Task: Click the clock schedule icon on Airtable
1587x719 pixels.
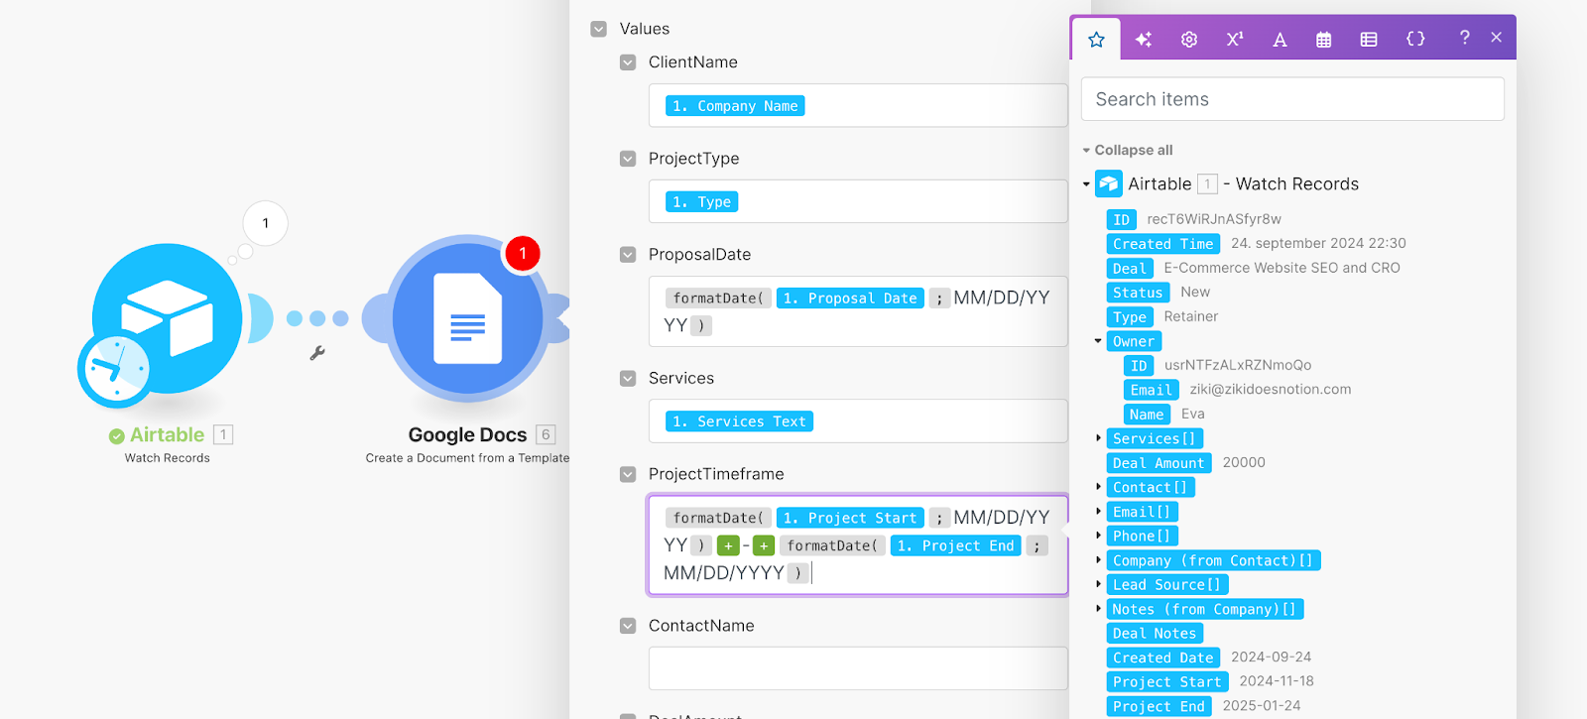Action: point(116,369)
